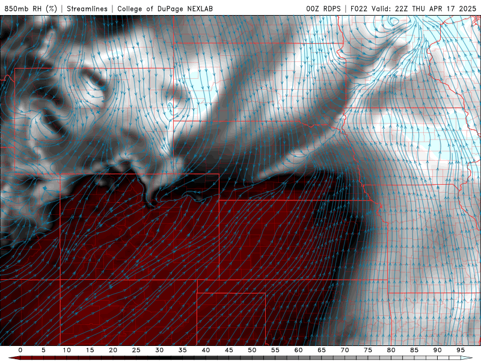This screenshot has width=481, height=361.
Task: Click the colorbar label '85'
Action: [414, 350]
